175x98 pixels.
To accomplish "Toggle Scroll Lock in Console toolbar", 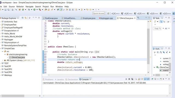I will [x=139, y=79].
